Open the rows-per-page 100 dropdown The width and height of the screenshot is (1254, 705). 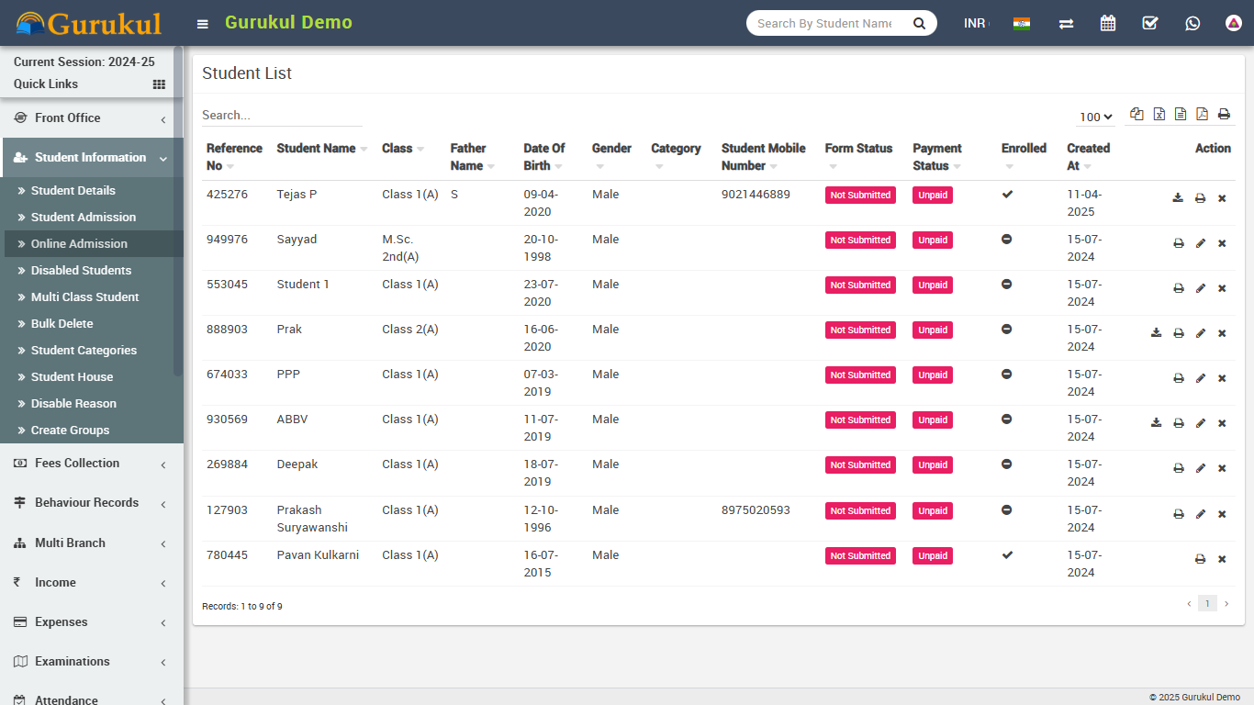[1096, 117]
